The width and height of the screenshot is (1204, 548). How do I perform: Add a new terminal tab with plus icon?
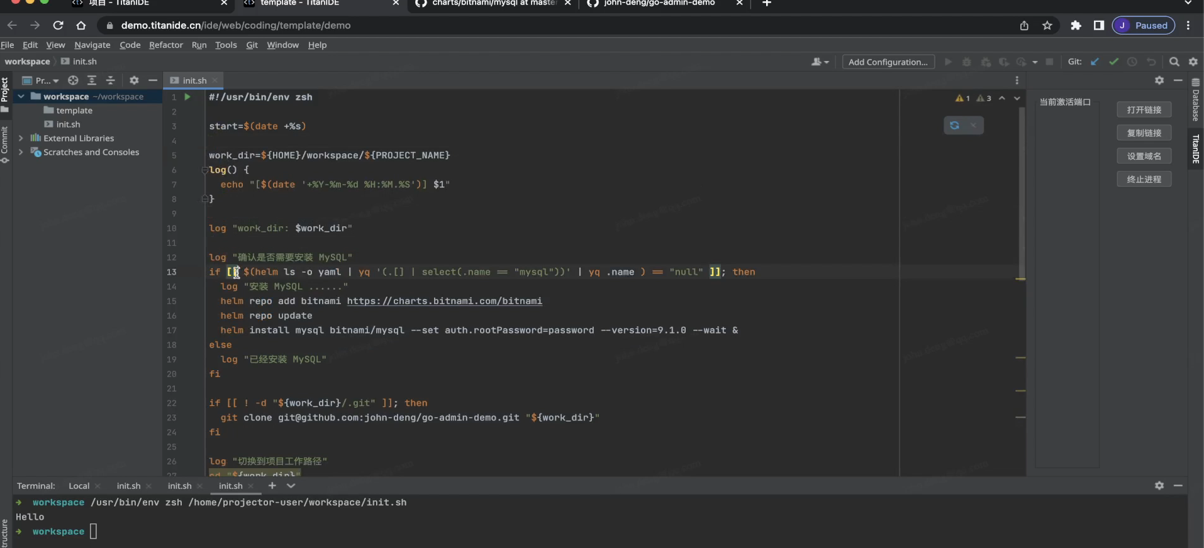[272, 486]
